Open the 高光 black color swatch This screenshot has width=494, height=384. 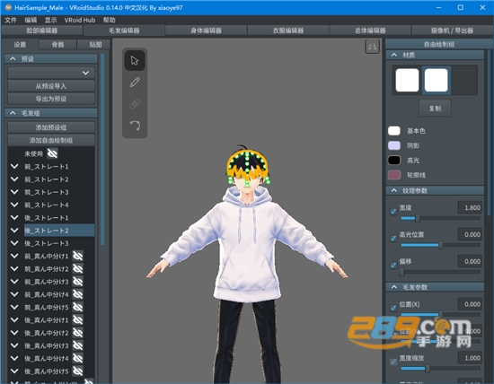click(x=394, y=161)
